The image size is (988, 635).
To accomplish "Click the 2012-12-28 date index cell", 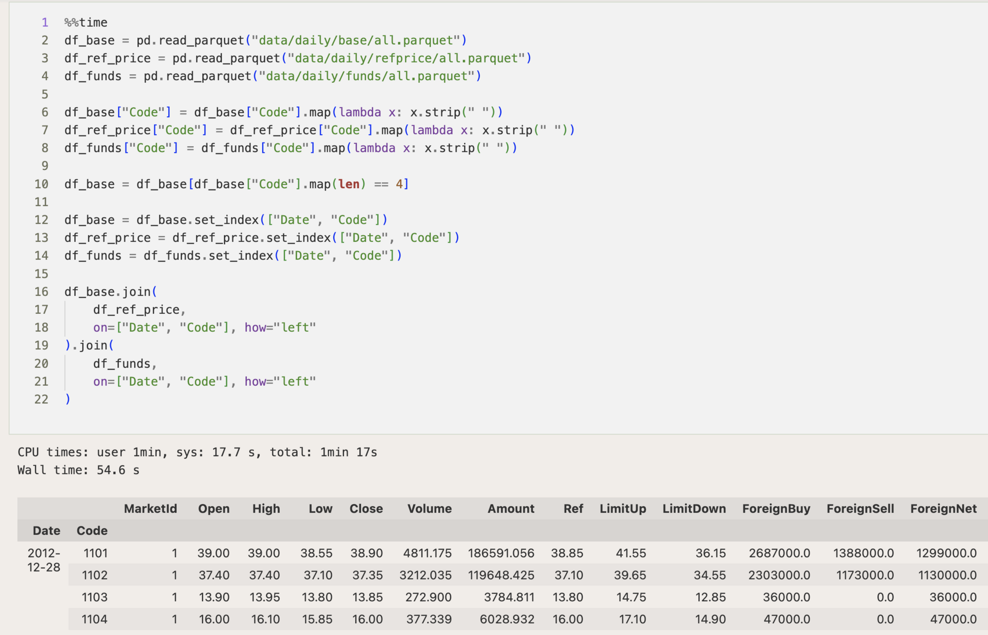I will (x=44, y=560).
